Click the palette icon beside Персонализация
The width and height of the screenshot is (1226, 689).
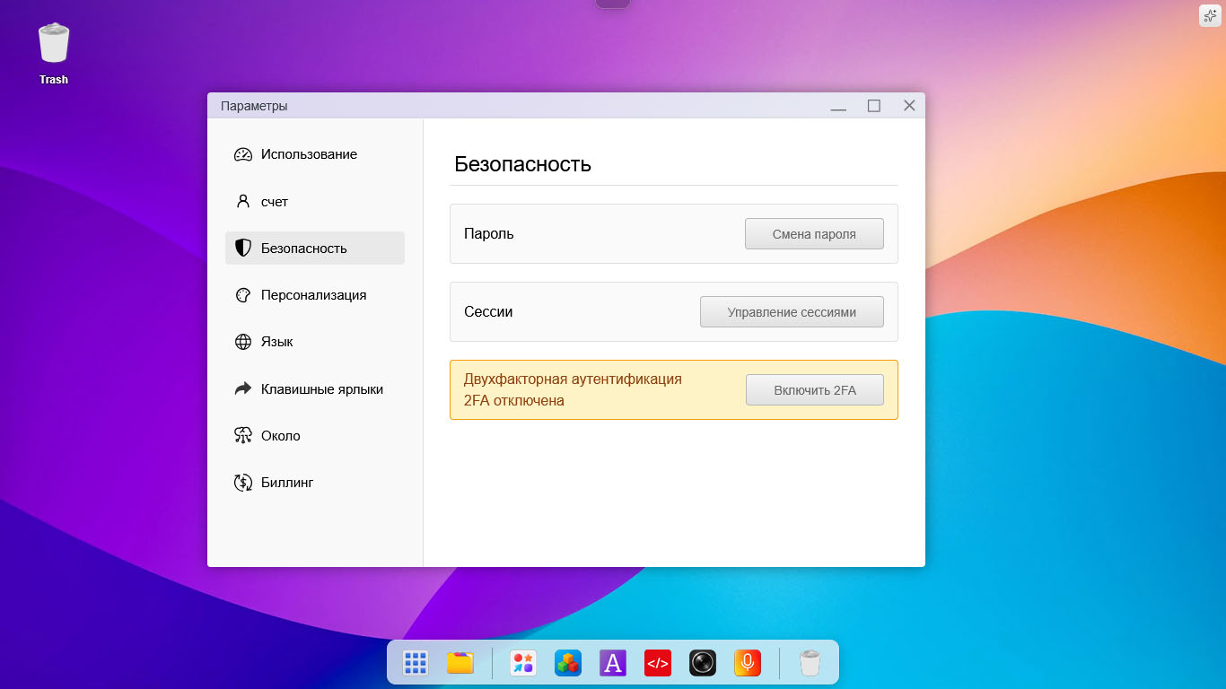click(243, 295)
